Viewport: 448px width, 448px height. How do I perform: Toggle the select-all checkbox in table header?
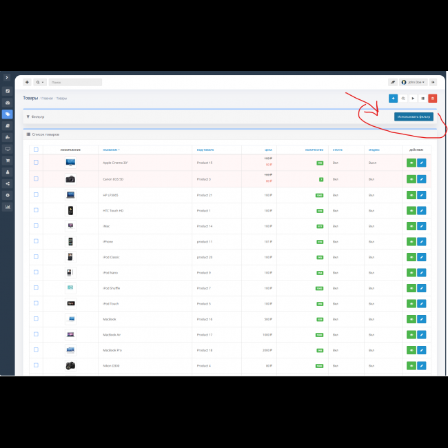(36, 150)
